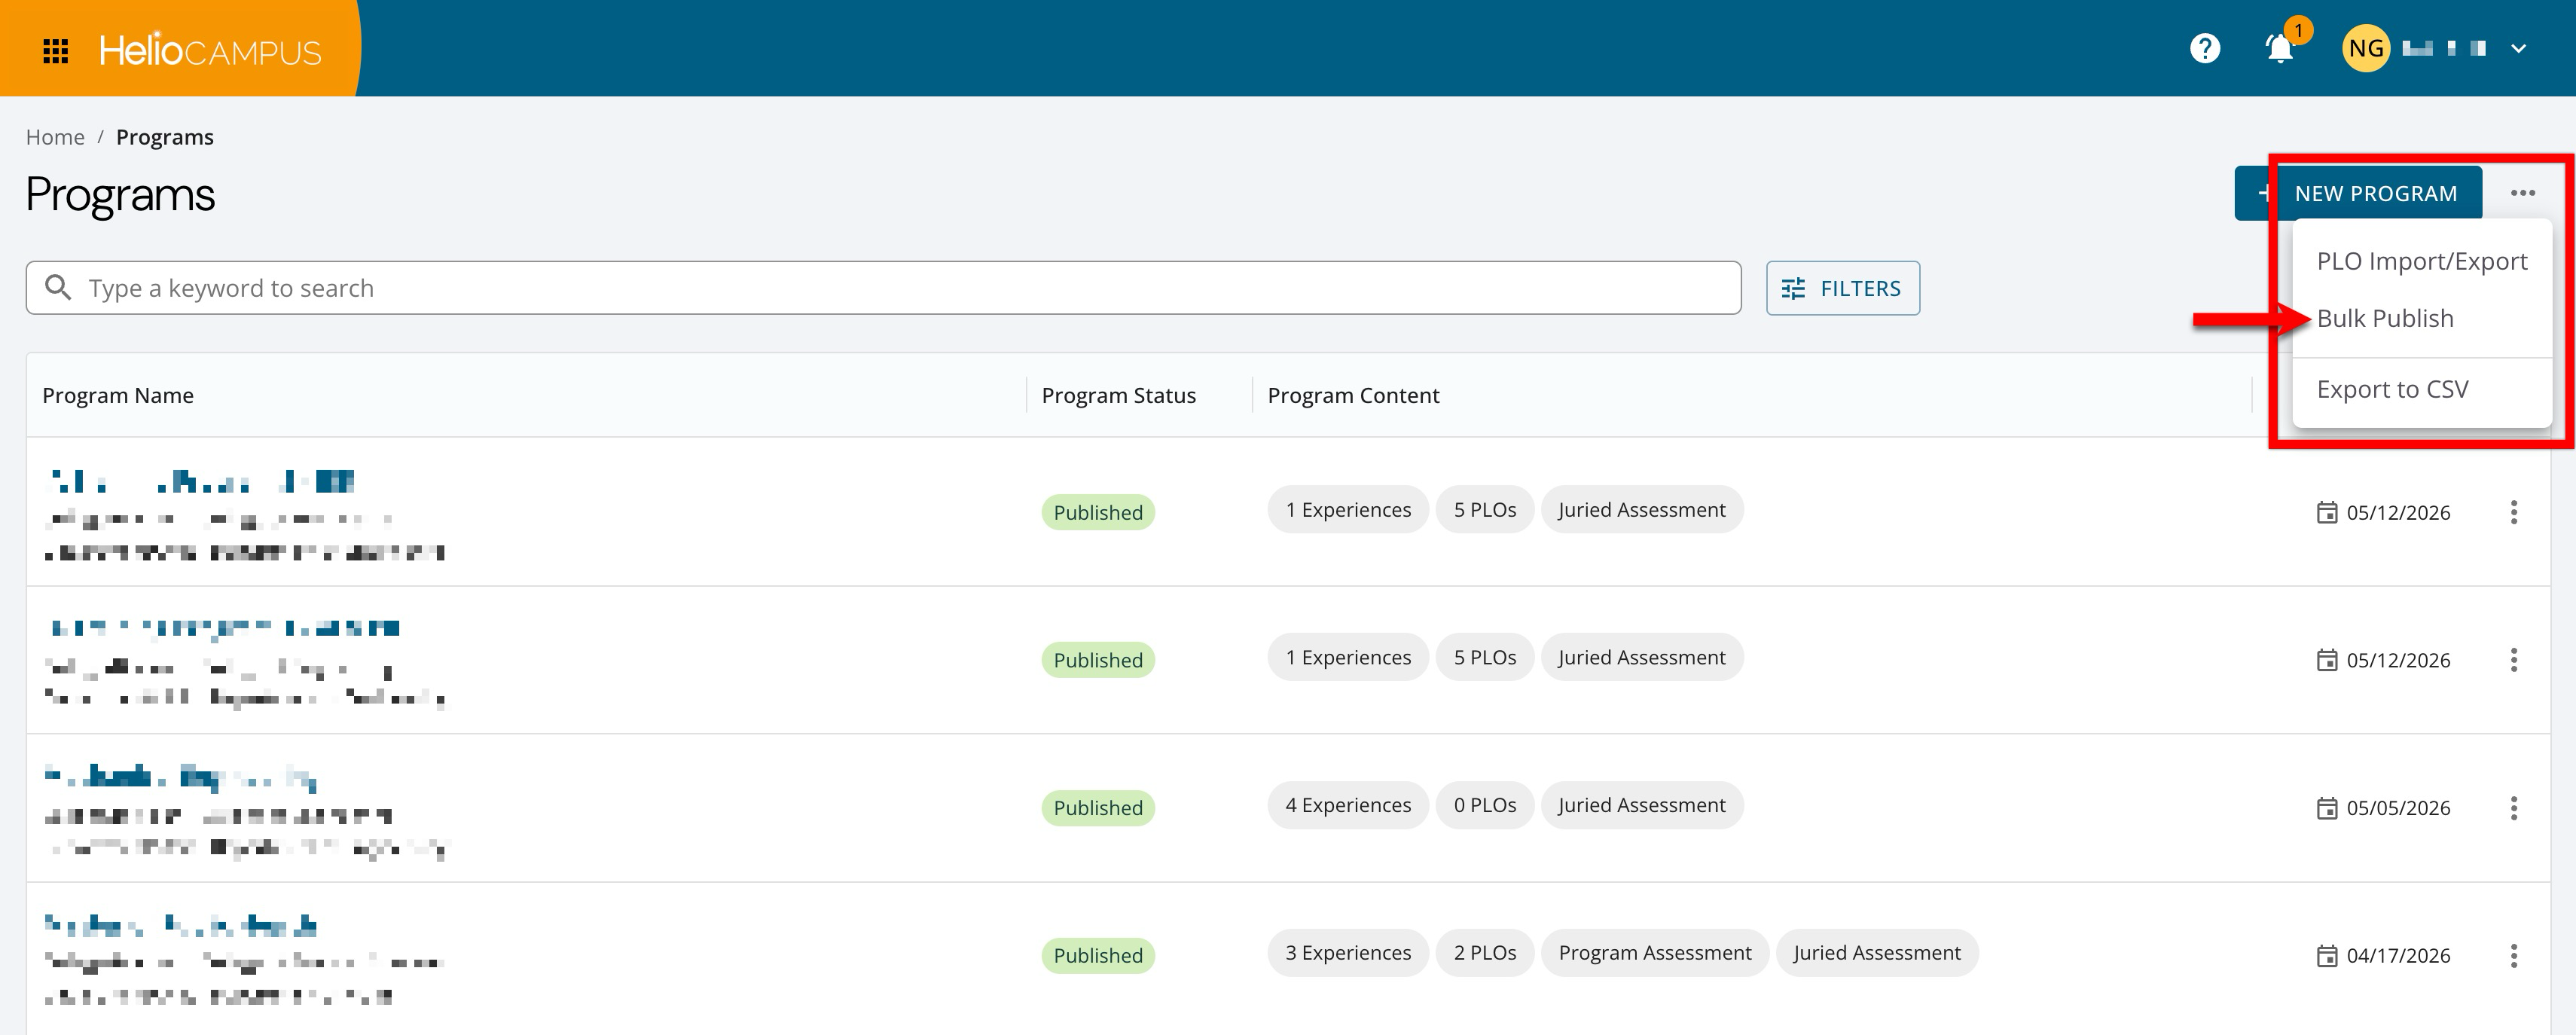Open the Filters button

click(x=1842, y=288)
